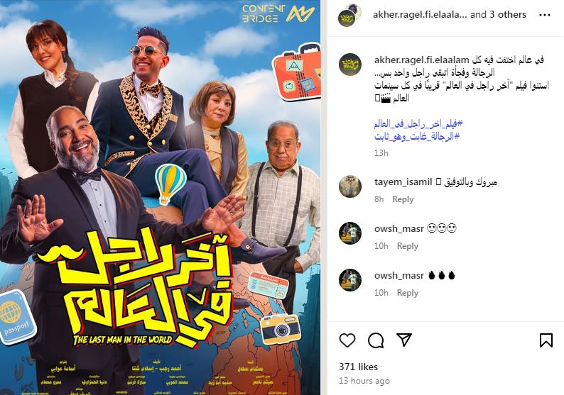Share the post via paper plane icon
The width and height of the screenshot is (564, 395).
click(404, 340)
